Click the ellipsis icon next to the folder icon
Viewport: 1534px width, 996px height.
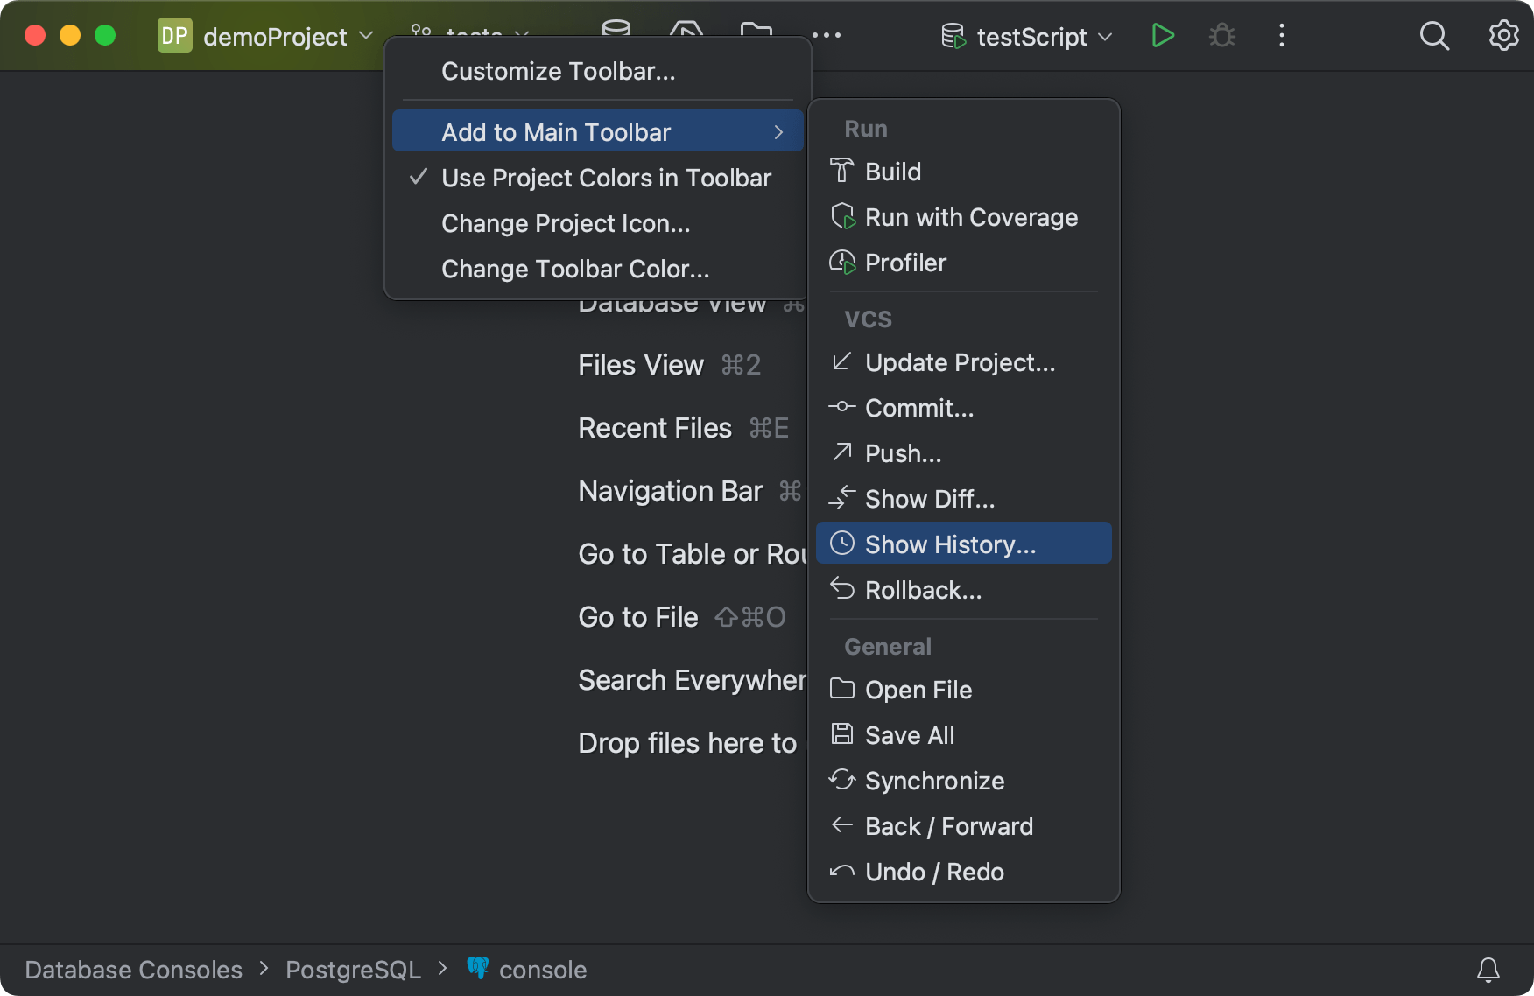point(827,34)
